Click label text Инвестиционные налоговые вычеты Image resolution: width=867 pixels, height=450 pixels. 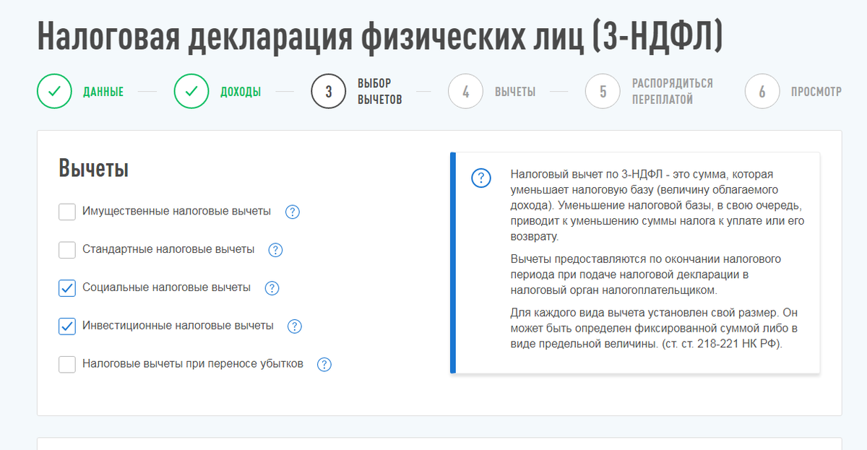(178, 326)
